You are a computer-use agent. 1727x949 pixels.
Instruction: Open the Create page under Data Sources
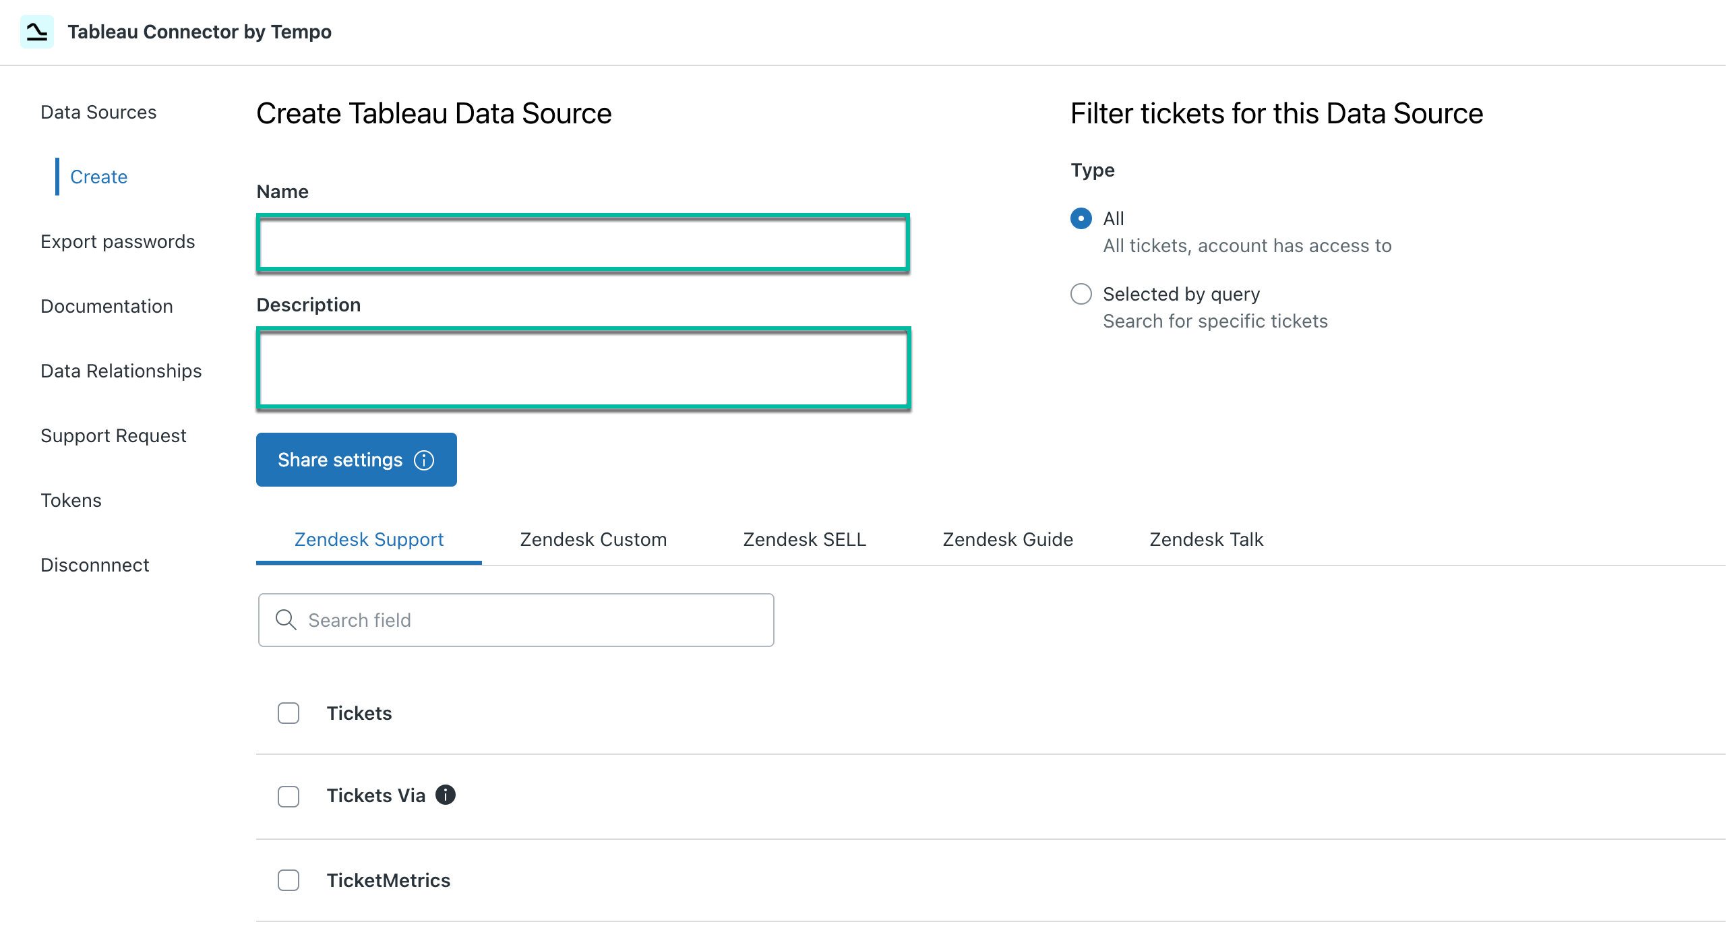[98, 177]
